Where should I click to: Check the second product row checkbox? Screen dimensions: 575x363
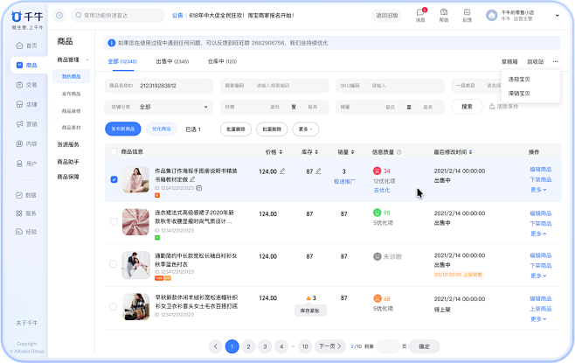[114, 222]
